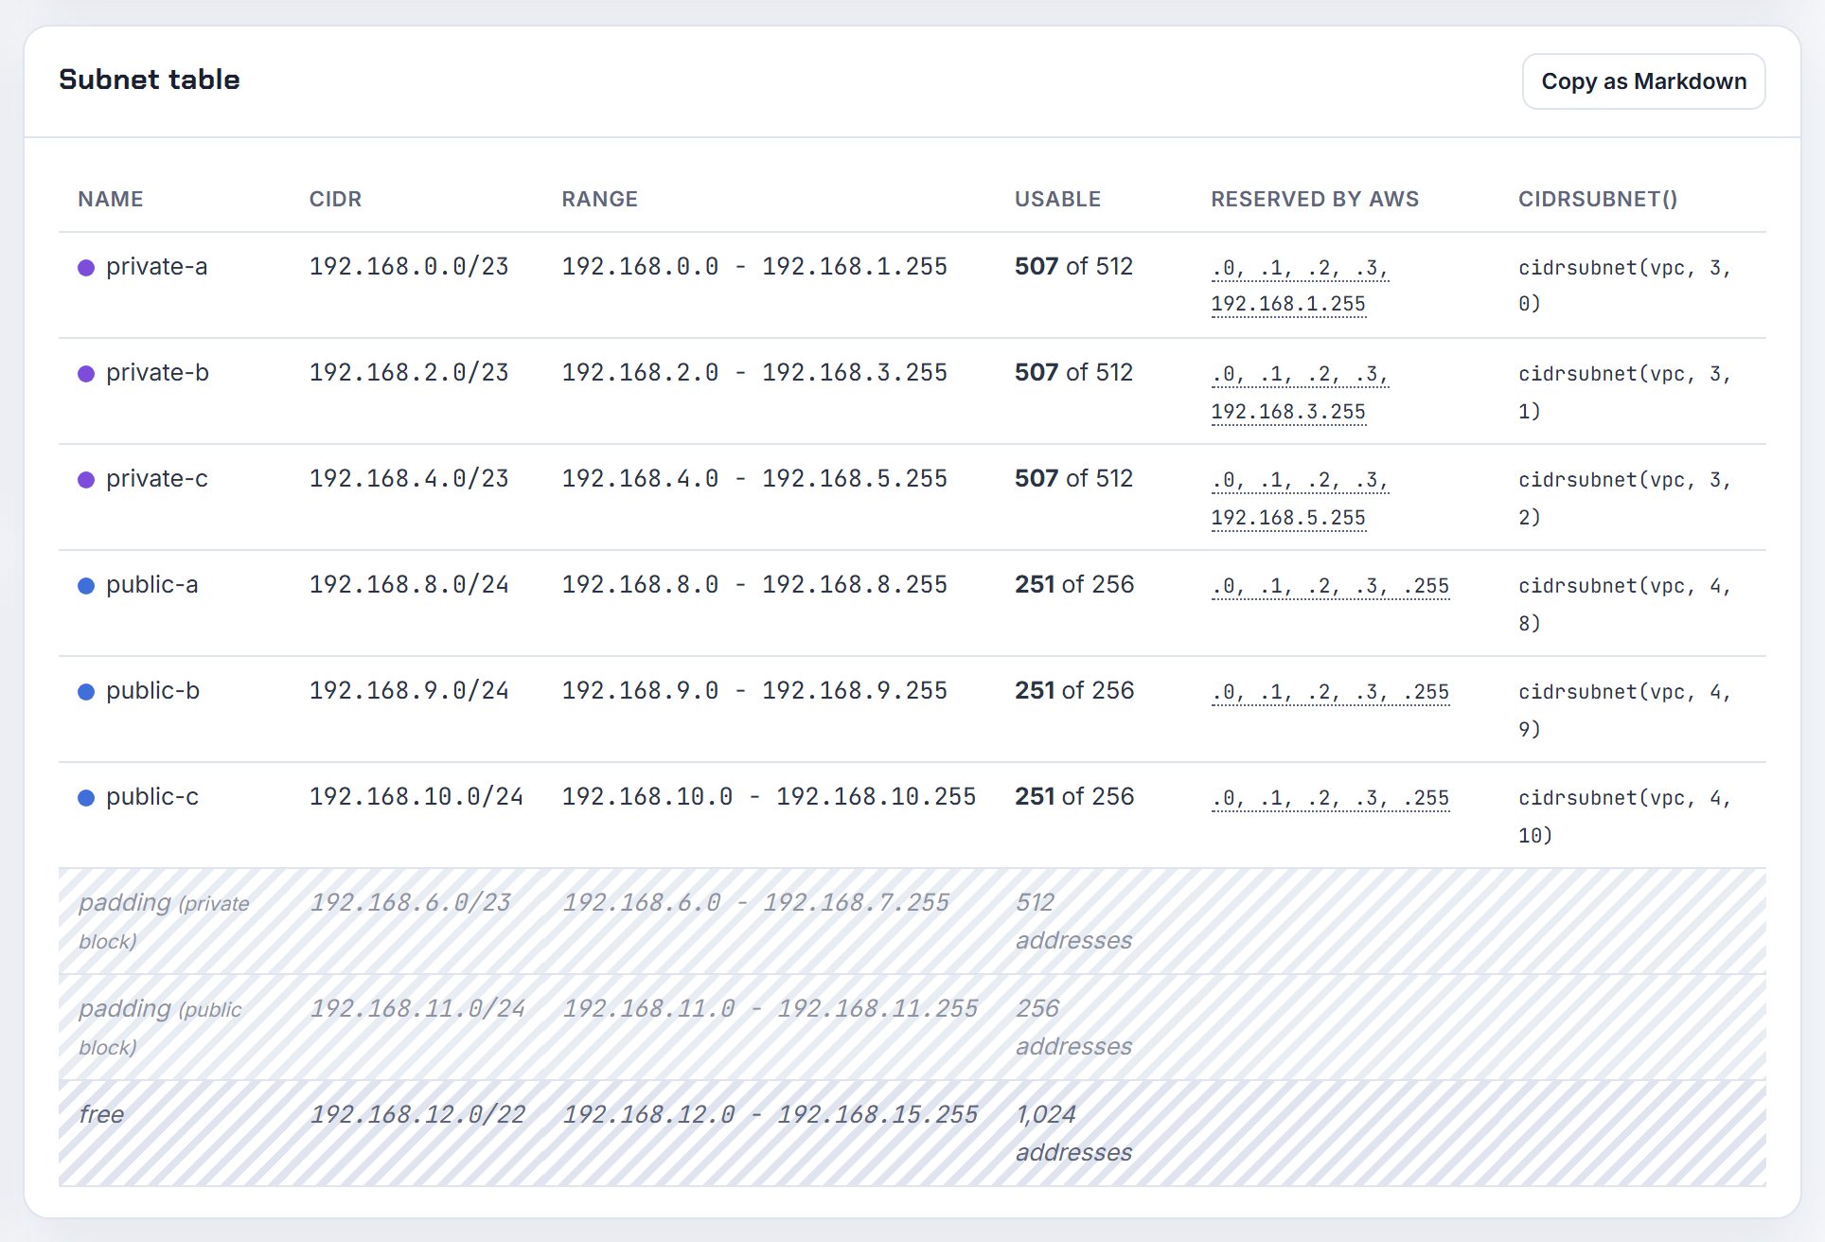
Task: Click the purple dot beside private-c
Action: pyautogui.click(x=86, y=480)
